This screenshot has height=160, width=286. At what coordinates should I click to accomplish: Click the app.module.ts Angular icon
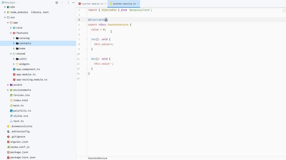tap(14, 74)
